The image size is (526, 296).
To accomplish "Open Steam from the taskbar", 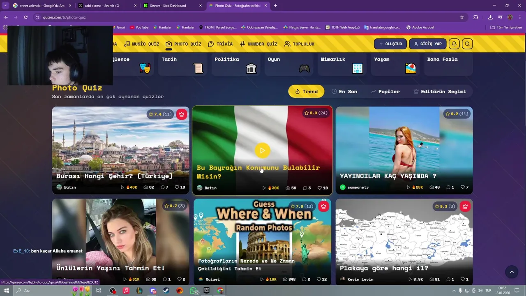I will point(166,291).
